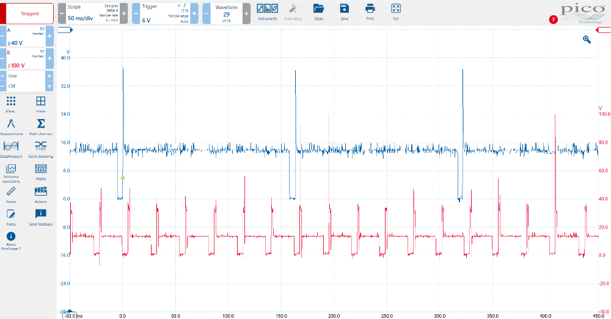Switch to Full screen view
This screenshot has height=319, width=611.
pos(396,12)
